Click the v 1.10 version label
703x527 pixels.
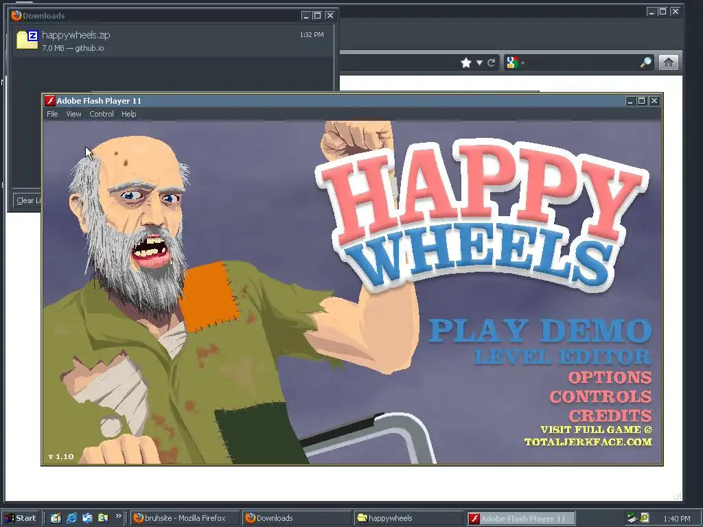point(61,456)
